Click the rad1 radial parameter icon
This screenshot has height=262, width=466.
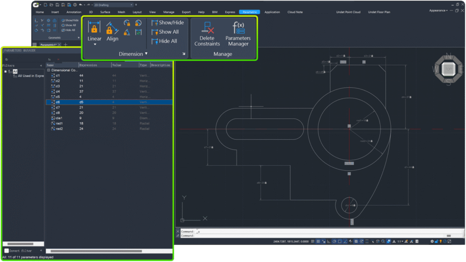point(53,123)
